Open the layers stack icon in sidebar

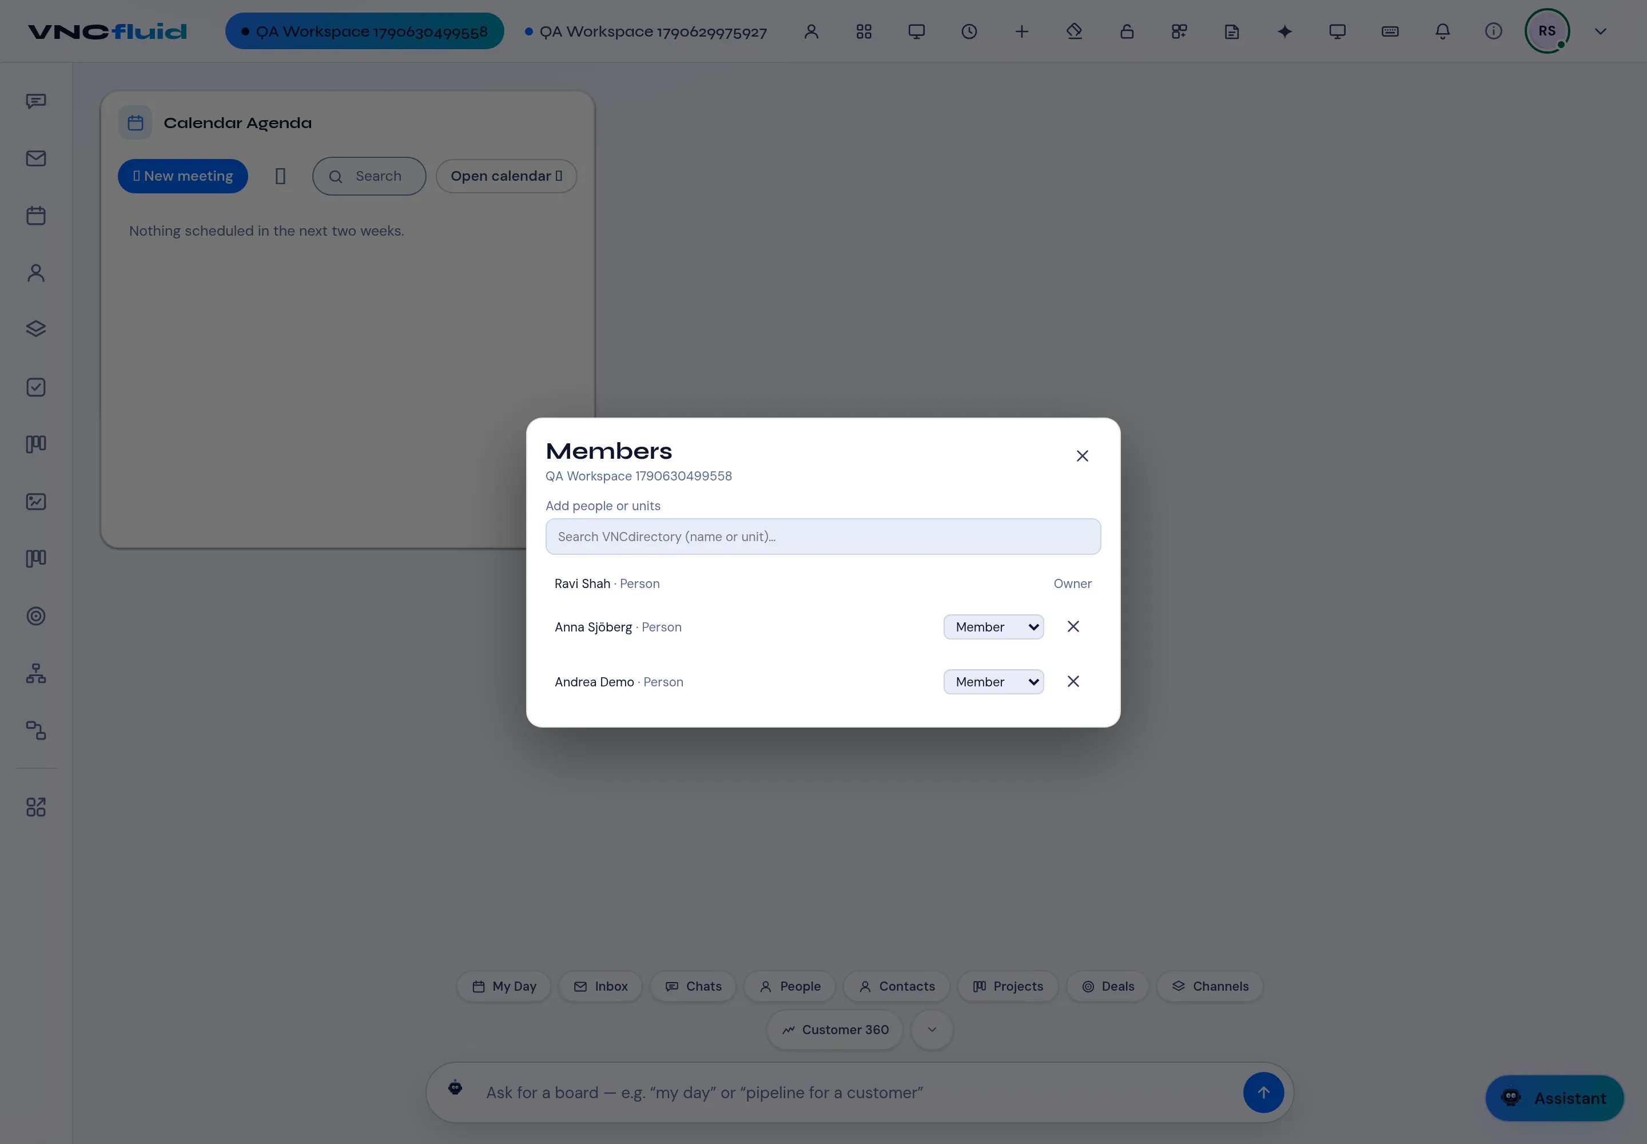click(36, 329)
